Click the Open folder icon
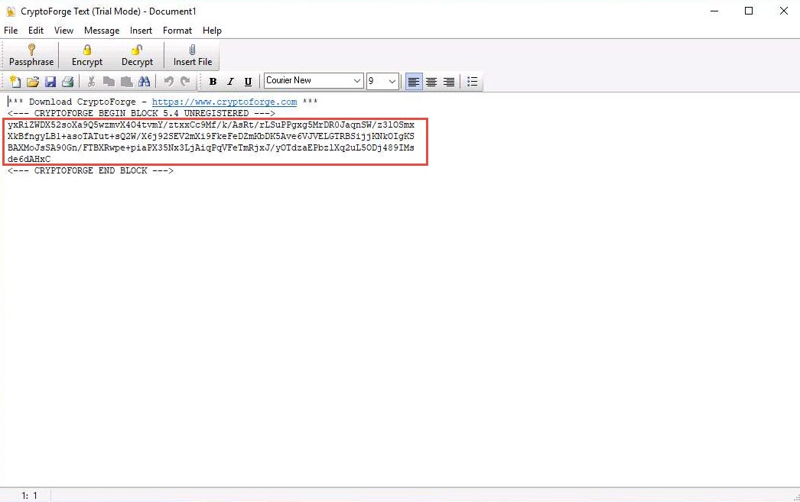This screenshot has width=800, height=502. 33,82
